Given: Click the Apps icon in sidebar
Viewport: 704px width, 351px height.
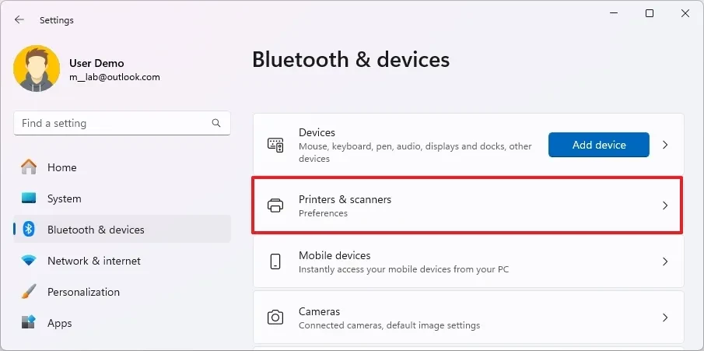Looking at the screenshot, I should click(x=29, y=323).
